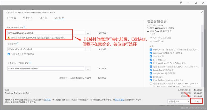This screenshot has height=110, width=207.
Task: Click the feedback icon in title bar
Action: point(181,3)
